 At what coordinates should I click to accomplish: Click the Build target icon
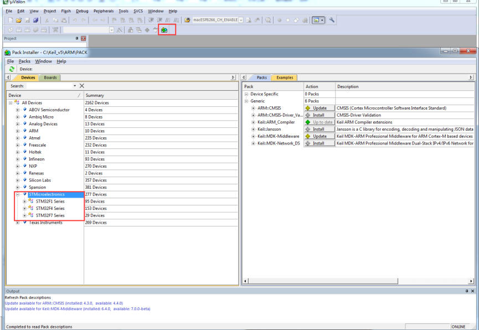pyautogui.click(x=19, y=30)
